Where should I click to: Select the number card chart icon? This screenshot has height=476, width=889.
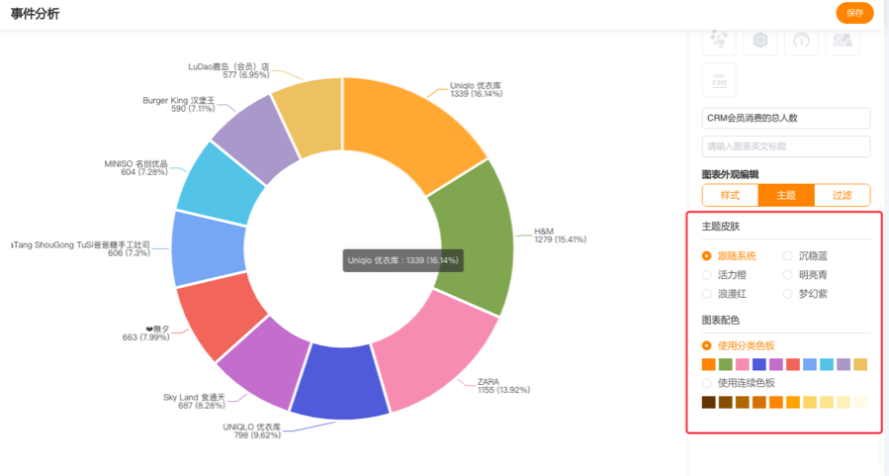pyautogui.click(x=719, y=81)
